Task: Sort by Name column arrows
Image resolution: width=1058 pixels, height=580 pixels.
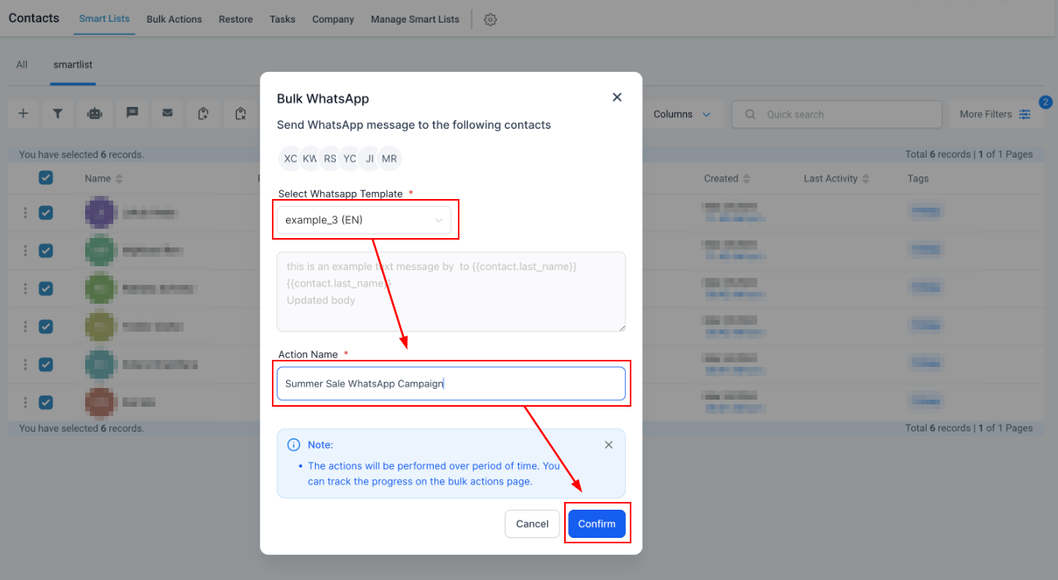Action: click(x=119, y=179)
